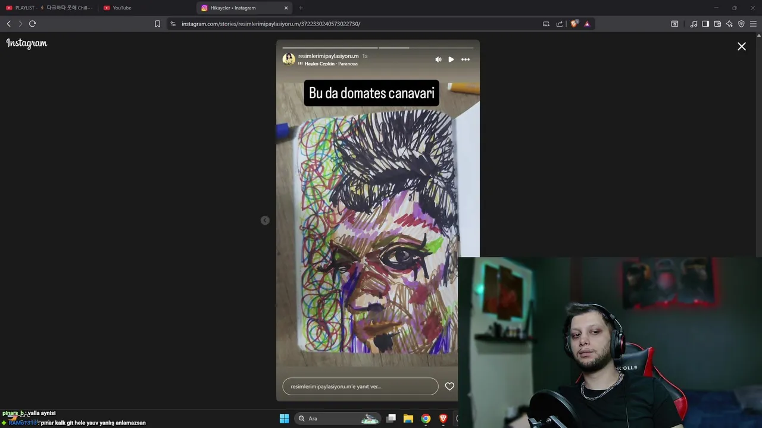
Task: Switch to the YouTube tab
Action: pyautogui.click(x=147, y=8)
